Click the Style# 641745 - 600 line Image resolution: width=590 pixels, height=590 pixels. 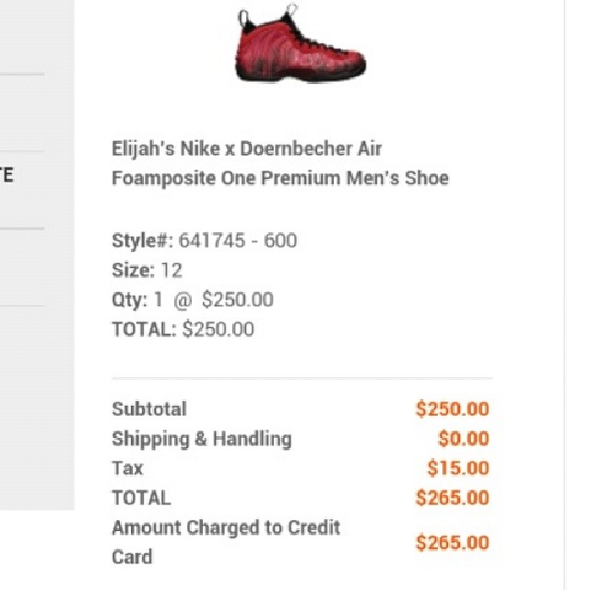tap(204, 241)
